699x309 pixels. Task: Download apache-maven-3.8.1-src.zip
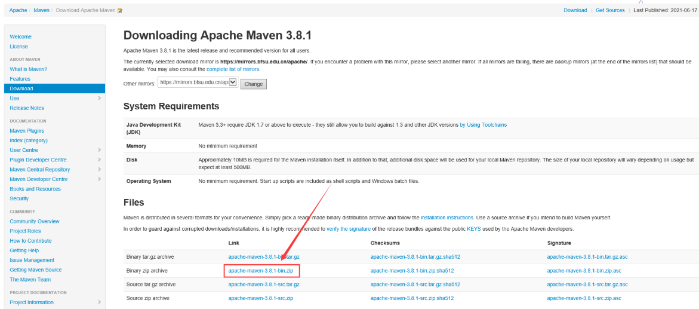point(260,298)
